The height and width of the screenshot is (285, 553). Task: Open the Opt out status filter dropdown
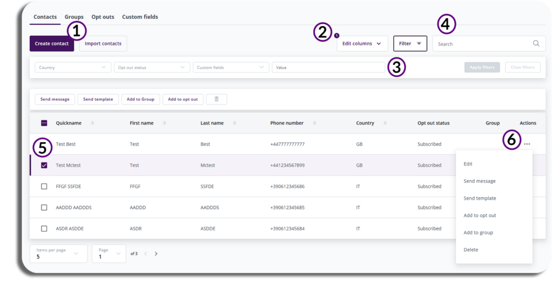[x=152, y=68]
